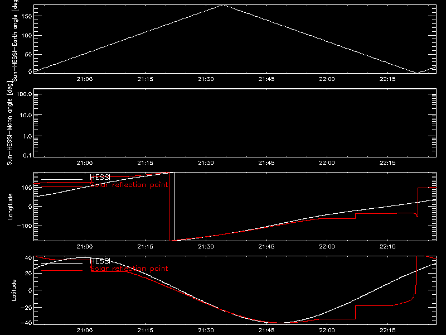
Task: Click 21:15 under the Latitude plot
Action: coord(146,331)
